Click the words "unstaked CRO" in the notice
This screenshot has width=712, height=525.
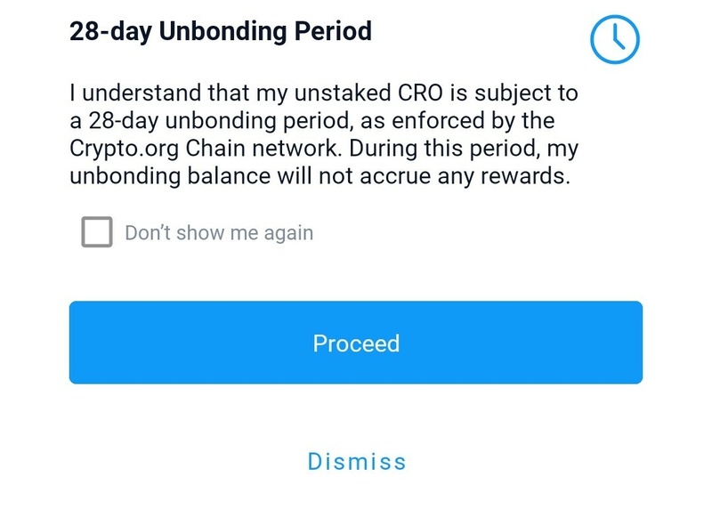click(x=368, y=93)
